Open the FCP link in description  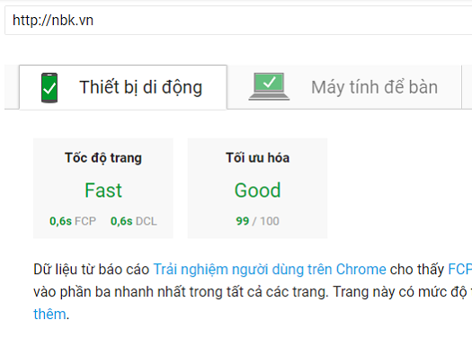coord(460,270)
